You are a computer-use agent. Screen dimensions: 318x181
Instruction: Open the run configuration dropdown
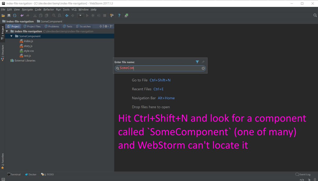tap(81, 16)
